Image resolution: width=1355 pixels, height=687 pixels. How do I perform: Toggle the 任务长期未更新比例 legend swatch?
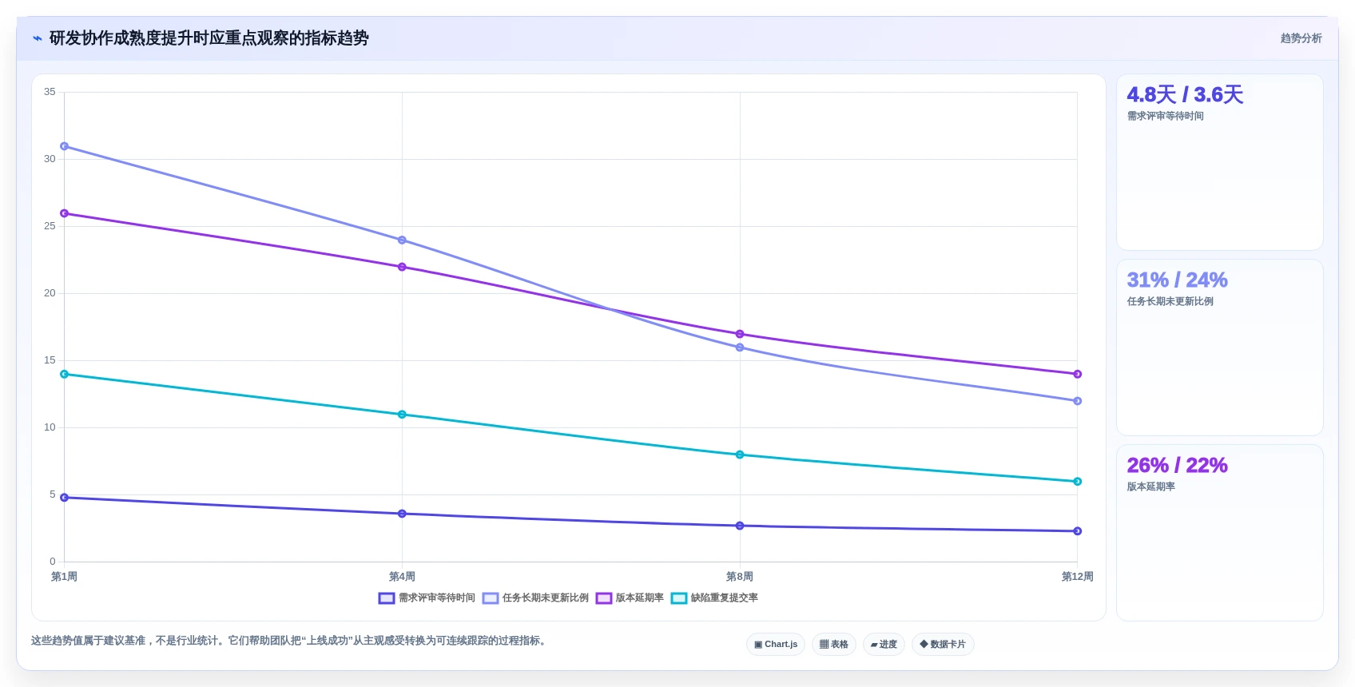[x=491, y=598]
